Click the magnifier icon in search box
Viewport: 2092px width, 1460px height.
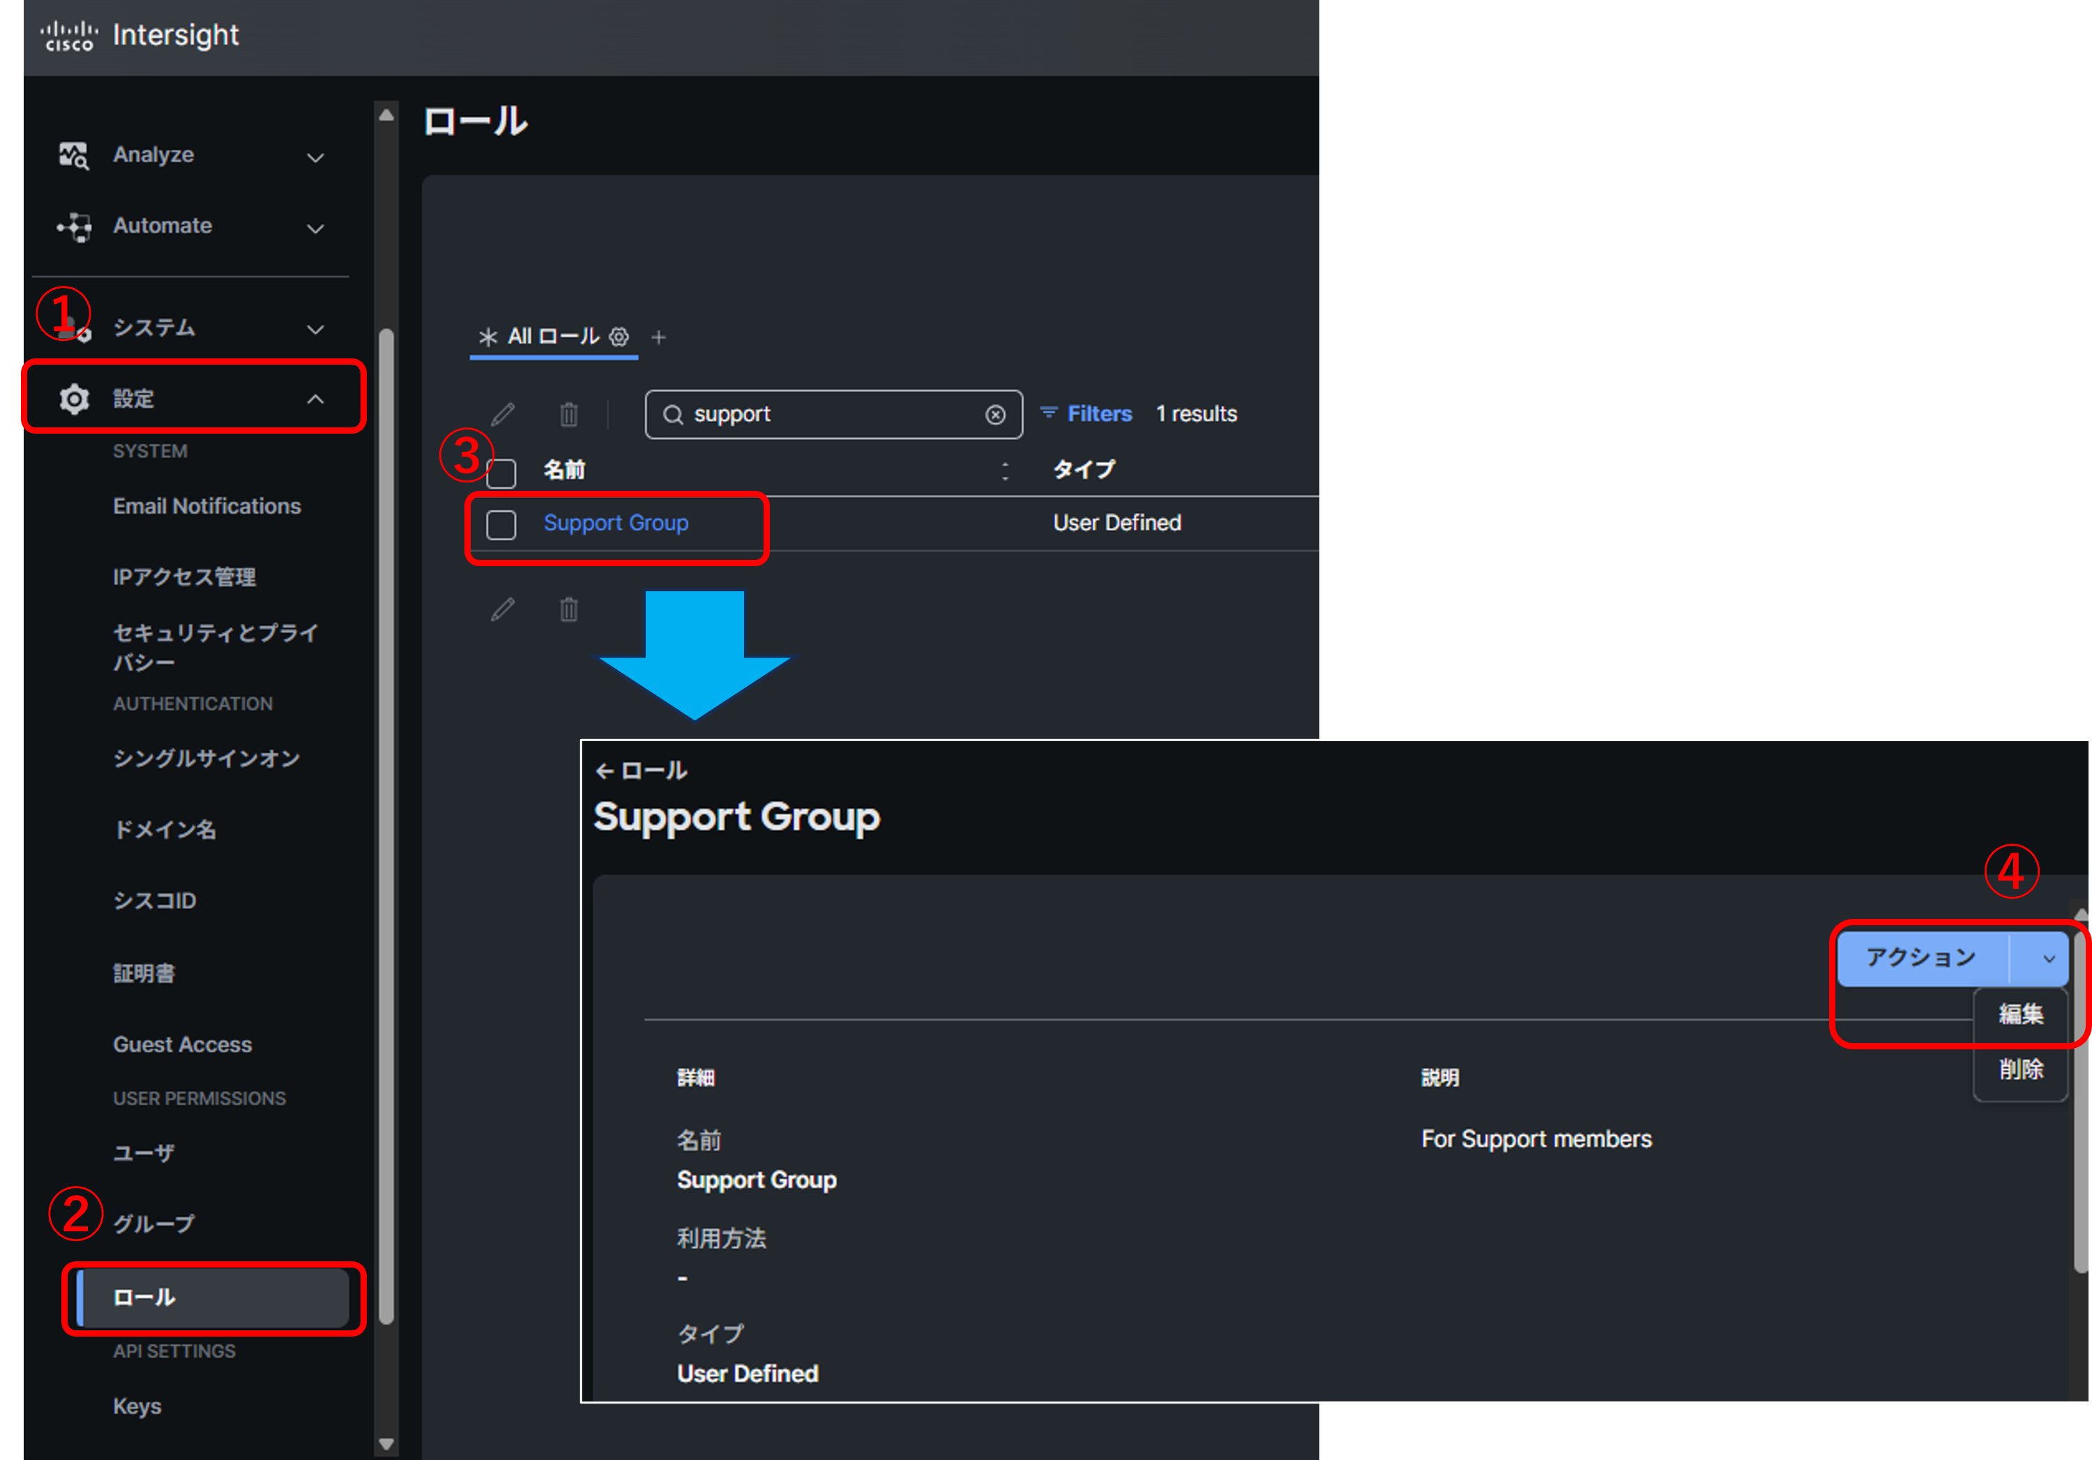tap(674, 414)
